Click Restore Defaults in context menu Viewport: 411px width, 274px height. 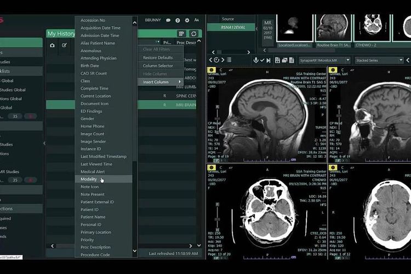pyautogui.click(x=158, y=58)
